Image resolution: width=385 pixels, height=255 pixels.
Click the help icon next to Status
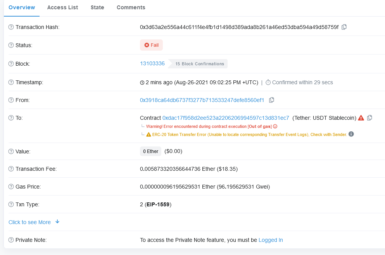pos(11,45)
